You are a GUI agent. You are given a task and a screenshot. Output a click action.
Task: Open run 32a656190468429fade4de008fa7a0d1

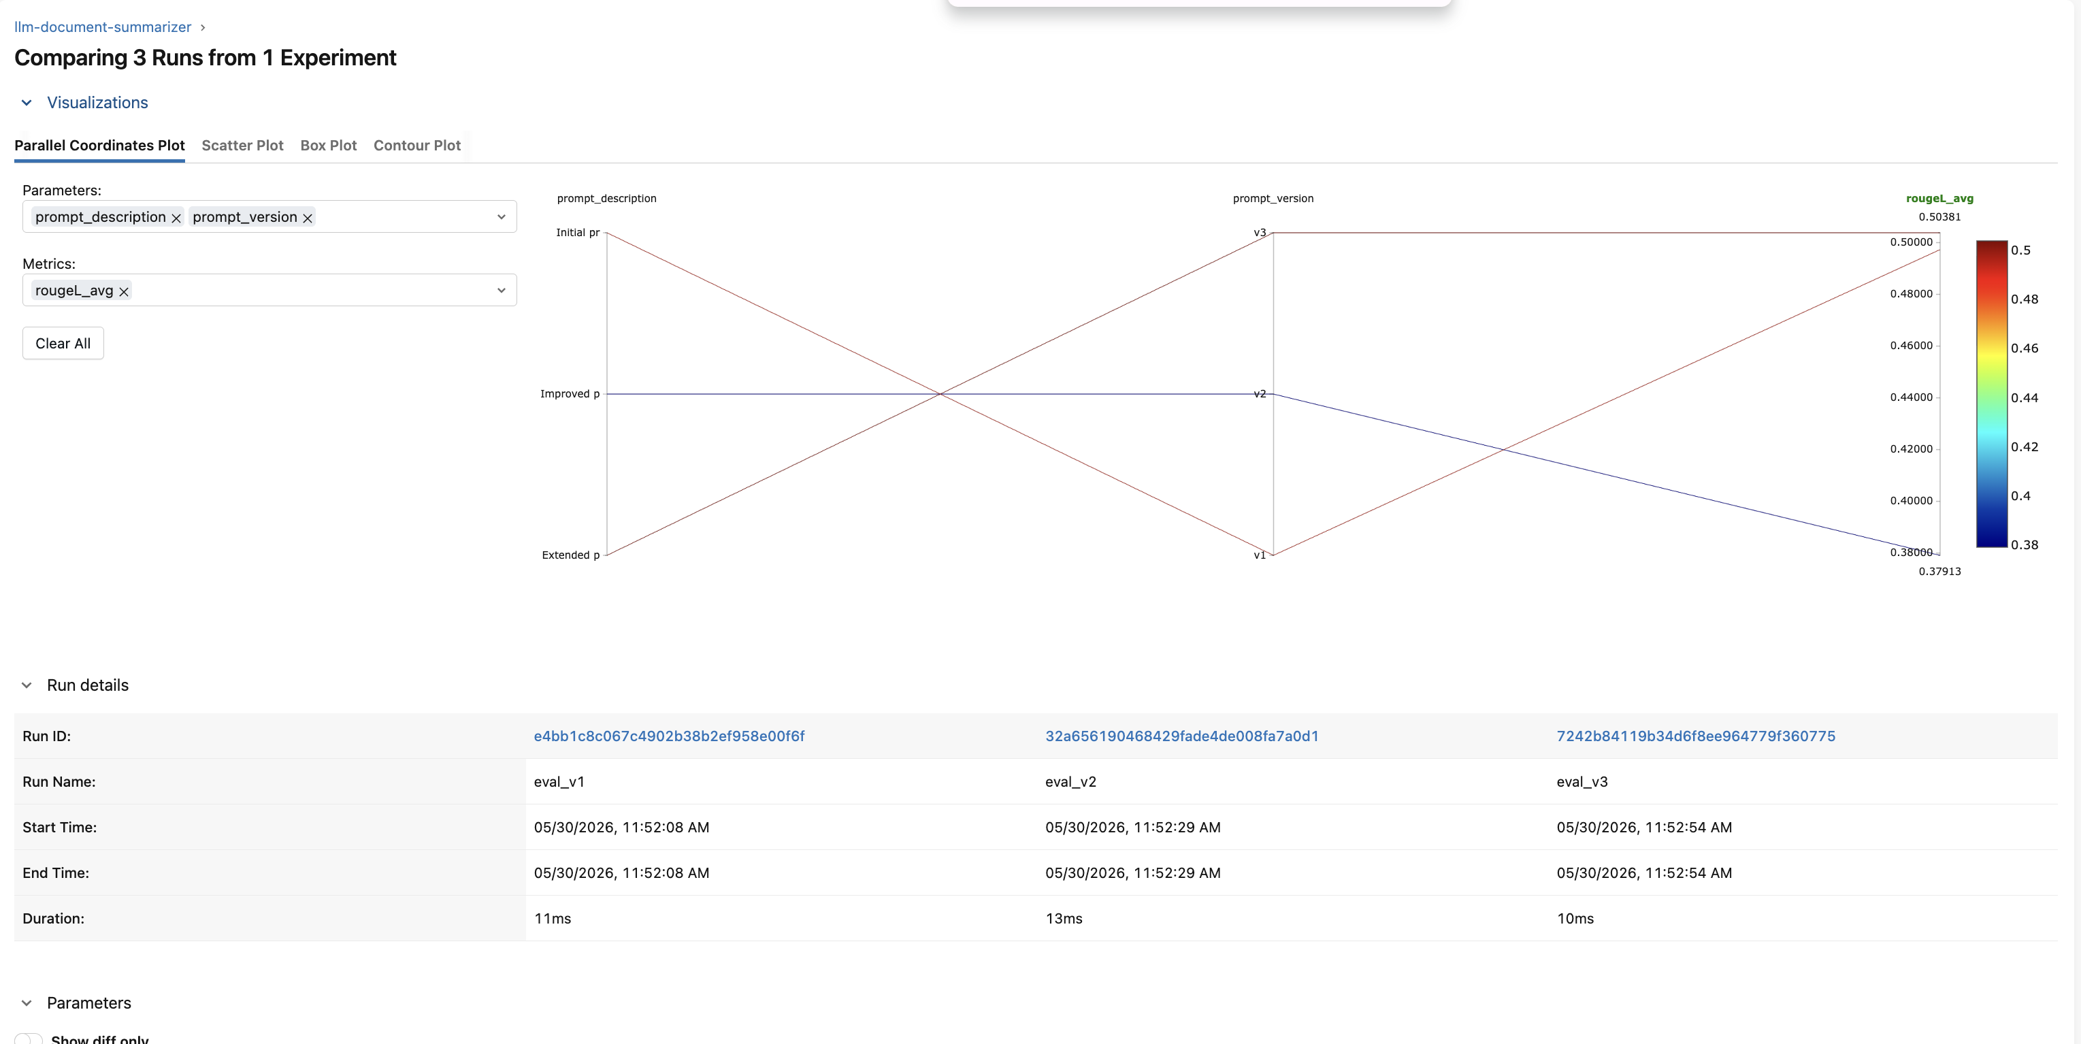click(x=1182, y=736)
